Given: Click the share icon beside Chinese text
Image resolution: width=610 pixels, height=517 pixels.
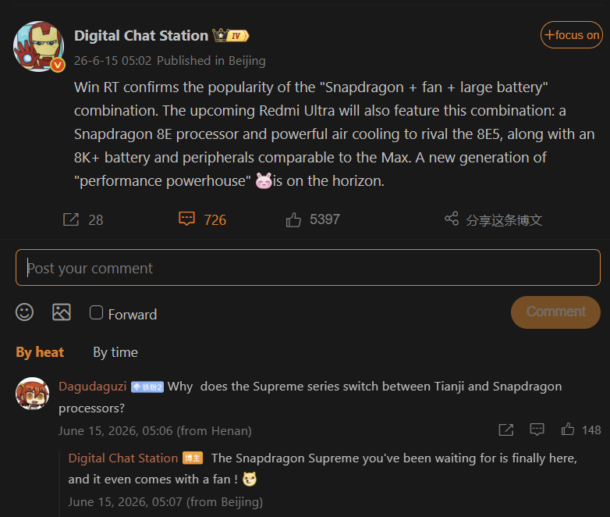Looking at the screenshot, I should coord(452,219).
